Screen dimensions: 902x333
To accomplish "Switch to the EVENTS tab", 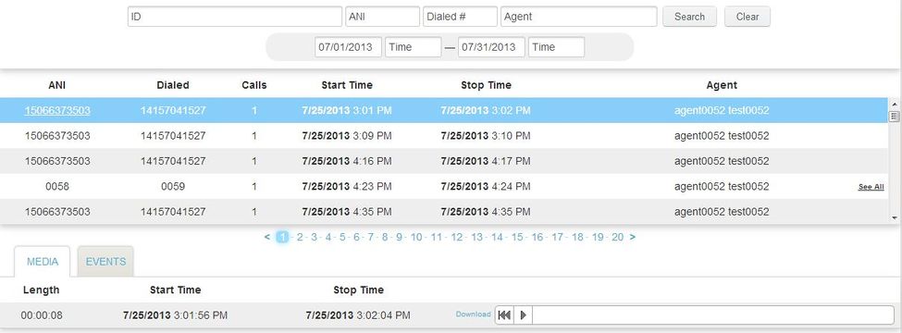I will [x=105, y=262].
